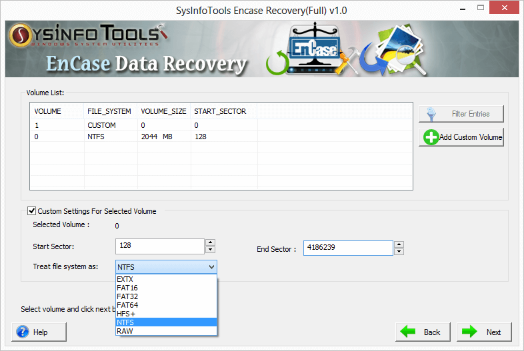Increase End Sector with up arrow
The height and width of the screenshot is (351, 524).
click(x=399, y=244)
